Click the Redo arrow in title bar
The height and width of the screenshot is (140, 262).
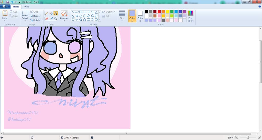pos(16,2)
